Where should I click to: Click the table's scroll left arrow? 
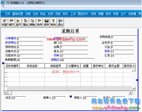click(x=6, y=93)
